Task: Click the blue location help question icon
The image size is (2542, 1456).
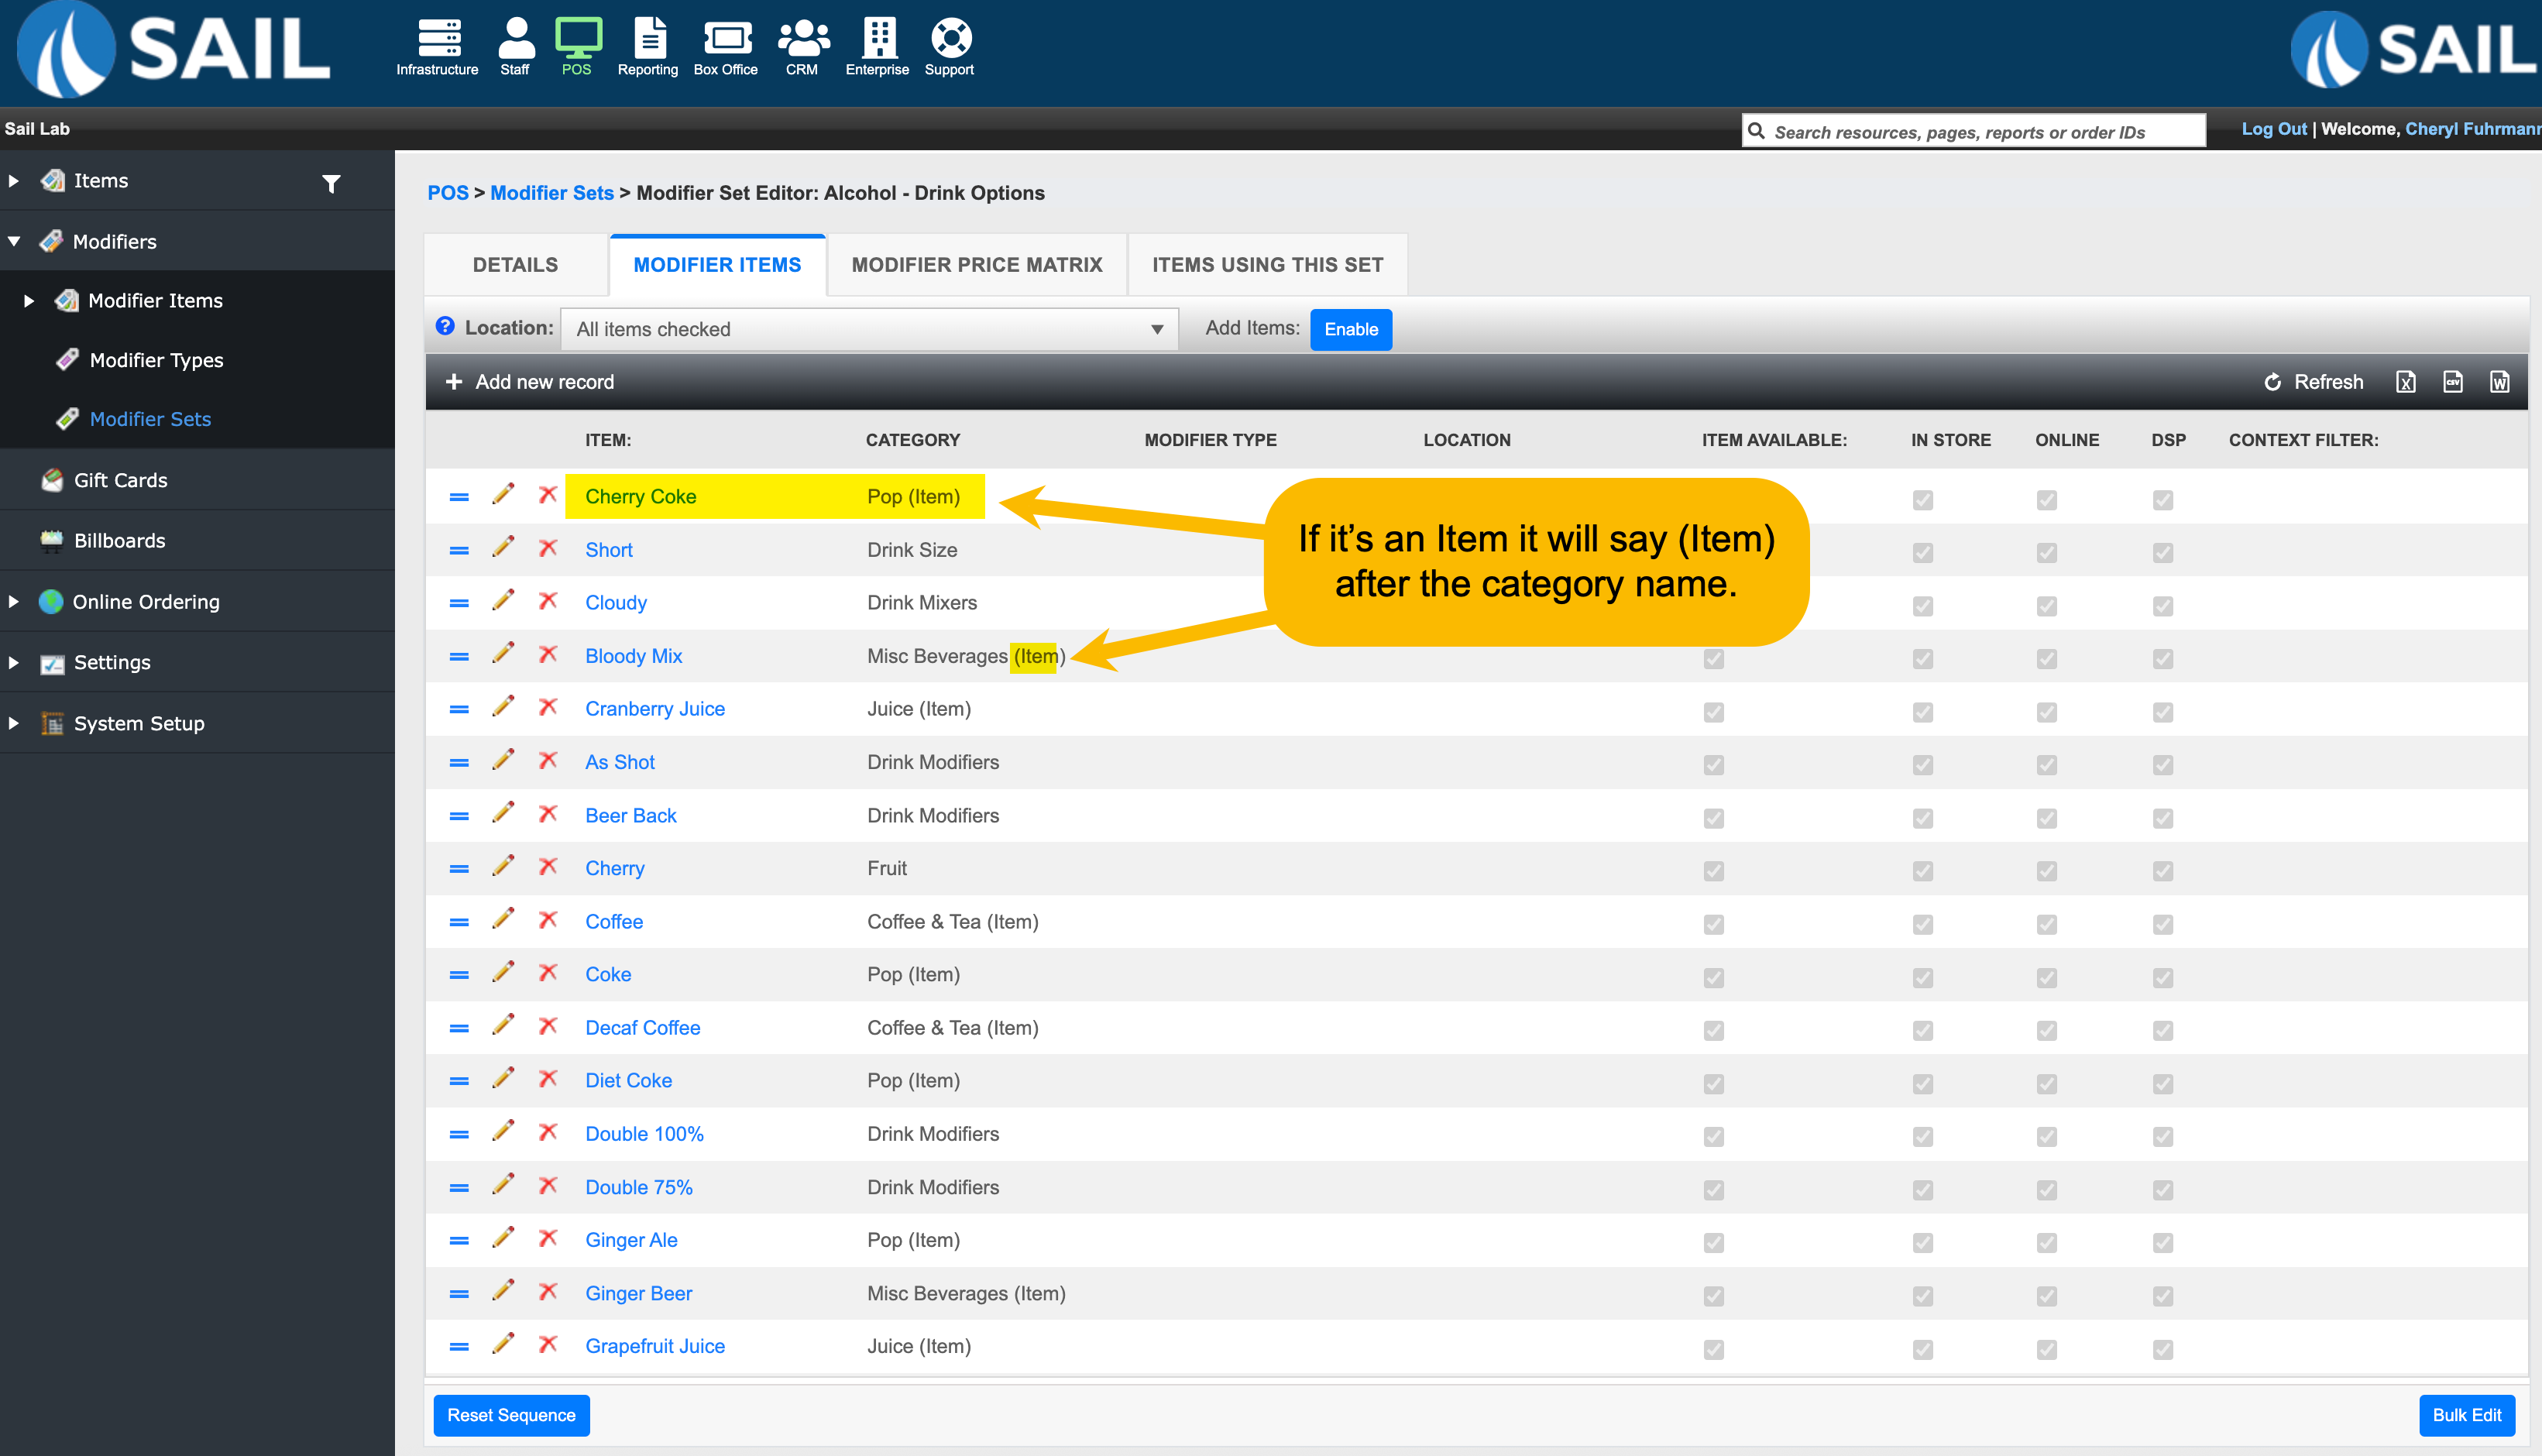Action: point(445,326)
